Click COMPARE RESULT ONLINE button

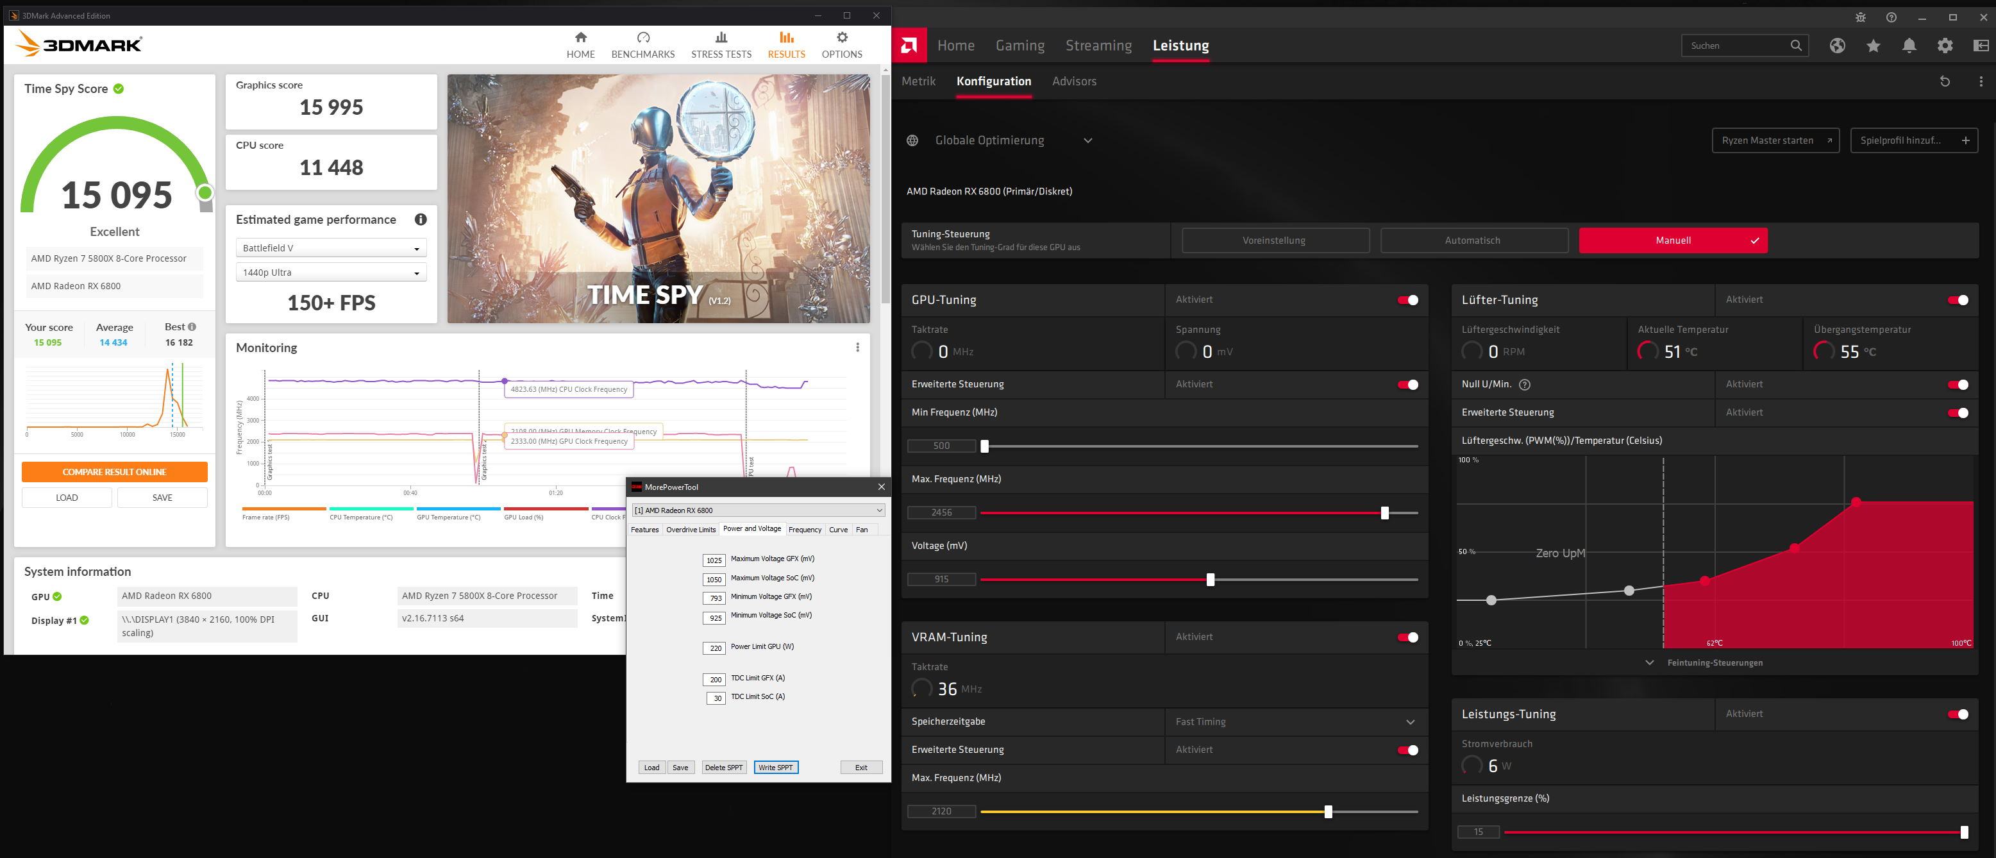pos(114,471)
